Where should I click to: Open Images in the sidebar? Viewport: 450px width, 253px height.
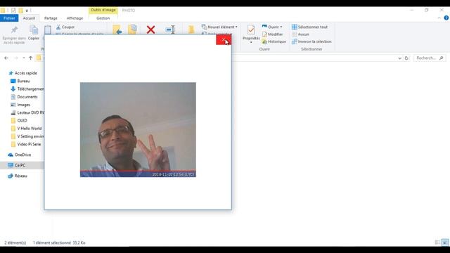[20, 105]
